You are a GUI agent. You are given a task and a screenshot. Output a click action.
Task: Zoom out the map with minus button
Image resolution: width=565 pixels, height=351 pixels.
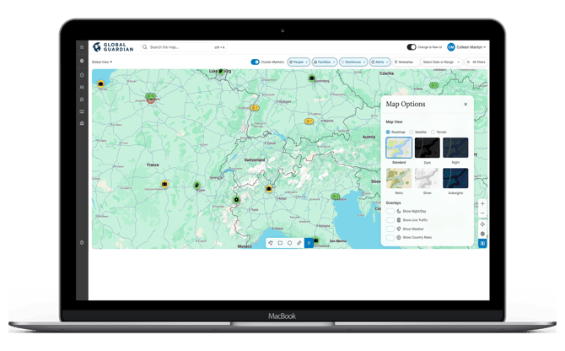(482, 213)
